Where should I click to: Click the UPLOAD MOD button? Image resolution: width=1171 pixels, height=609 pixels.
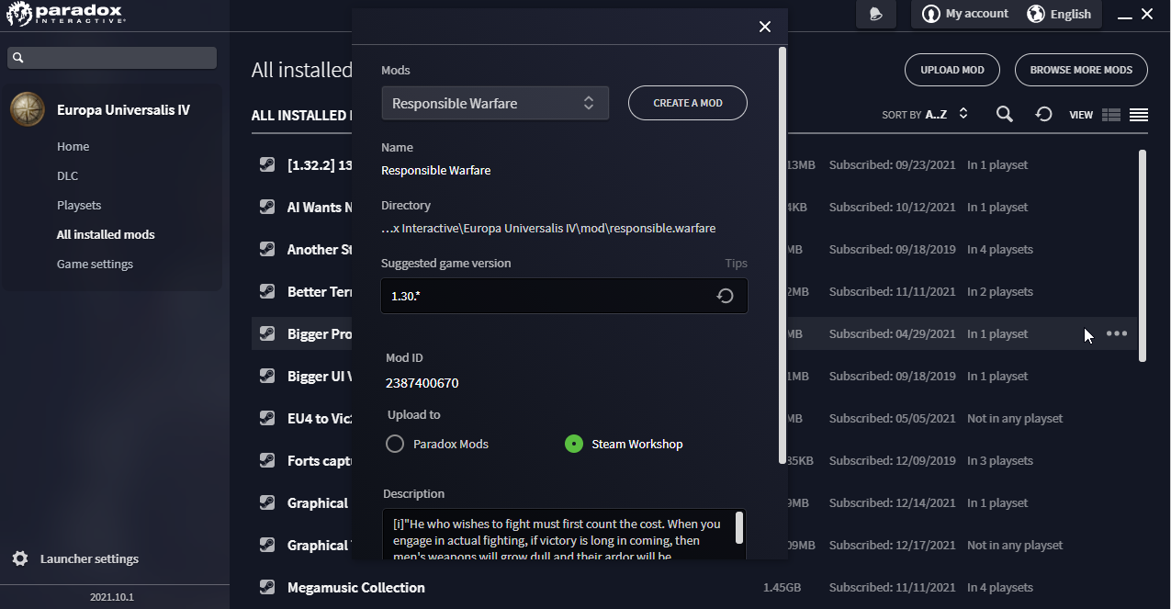pos(952,70)
